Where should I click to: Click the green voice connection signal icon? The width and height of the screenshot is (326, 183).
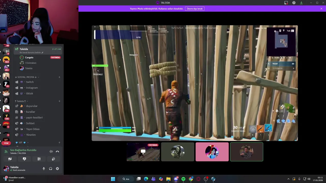pos(6,151)
